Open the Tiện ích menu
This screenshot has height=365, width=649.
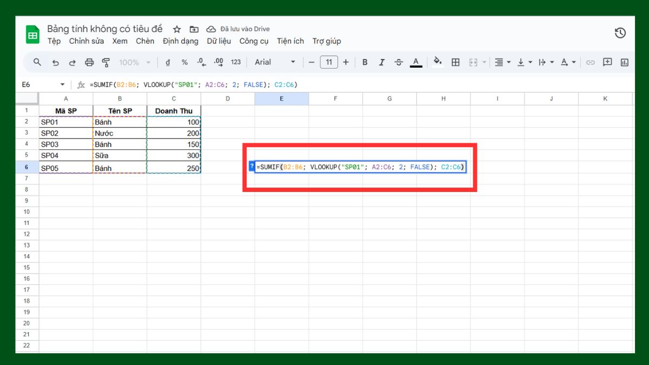tap(290, 41)
